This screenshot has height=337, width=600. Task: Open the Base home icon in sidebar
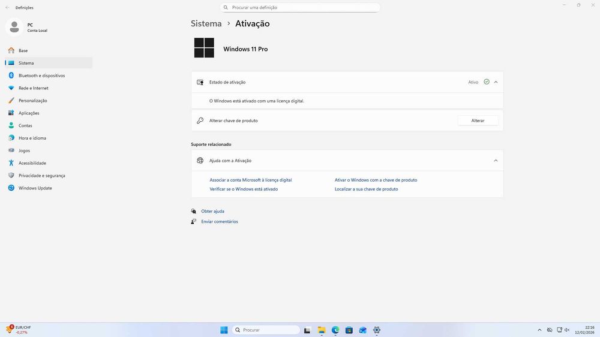tap(11, 50)
